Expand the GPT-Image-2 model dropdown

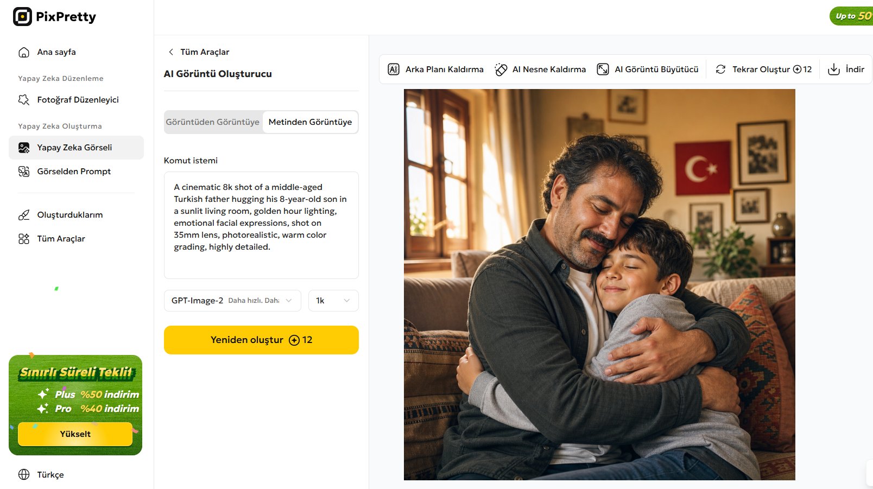point(232,301)
